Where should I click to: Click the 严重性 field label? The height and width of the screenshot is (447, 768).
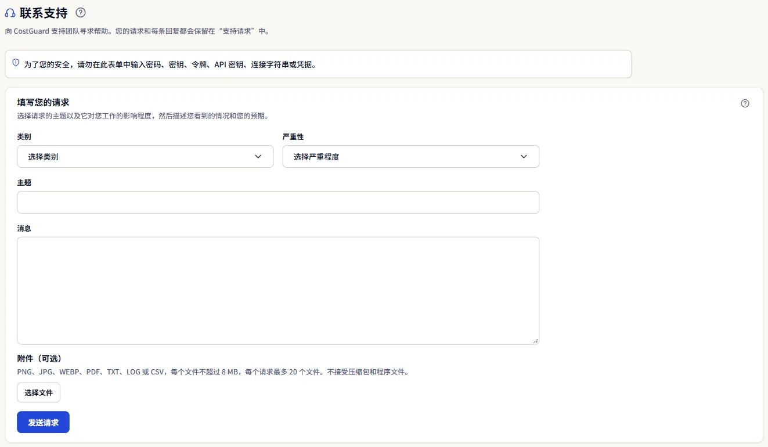tap(293, 137)
